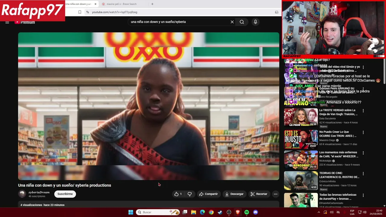
Task: Open Google Chrome from the taskbar
Action: click(211, 212)
